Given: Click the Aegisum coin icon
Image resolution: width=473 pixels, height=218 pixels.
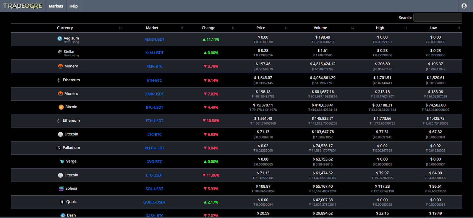Looking at the screenshot, I should 60,38.
